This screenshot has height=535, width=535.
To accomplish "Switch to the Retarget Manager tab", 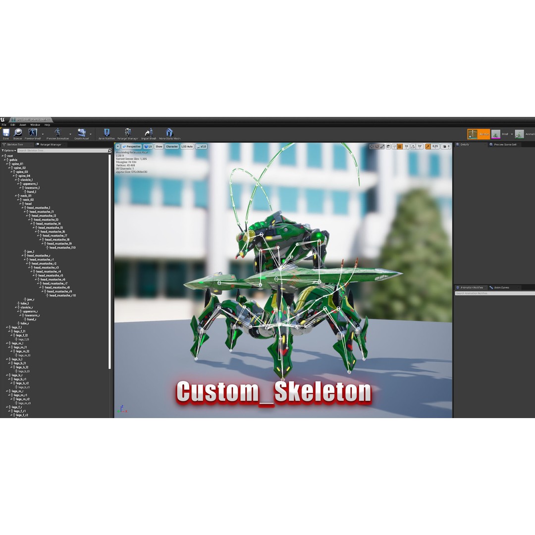I will coord(51,145).
